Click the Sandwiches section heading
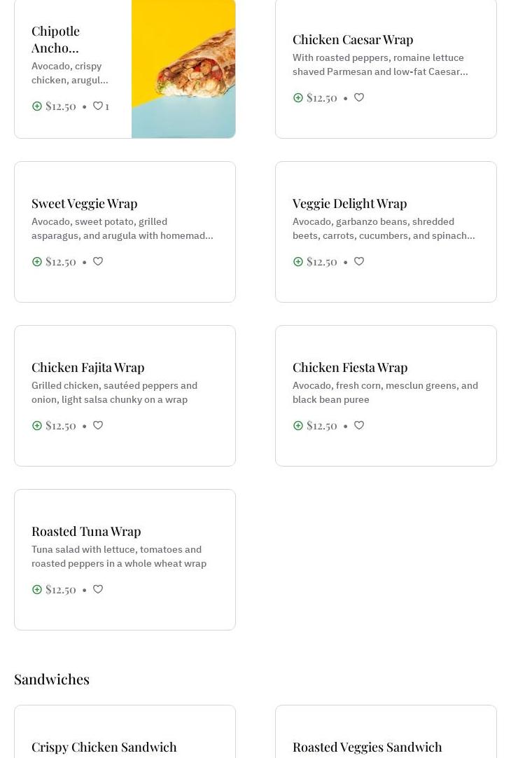The height and width of the screenshot is (758, 525). (52, 679)
